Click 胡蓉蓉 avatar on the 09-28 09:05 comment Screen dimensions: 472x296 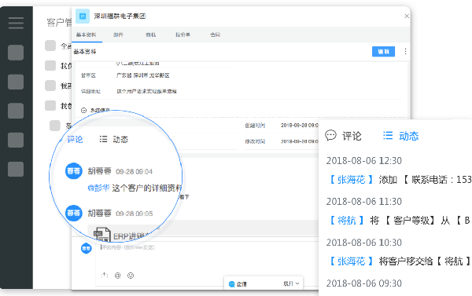74,213
